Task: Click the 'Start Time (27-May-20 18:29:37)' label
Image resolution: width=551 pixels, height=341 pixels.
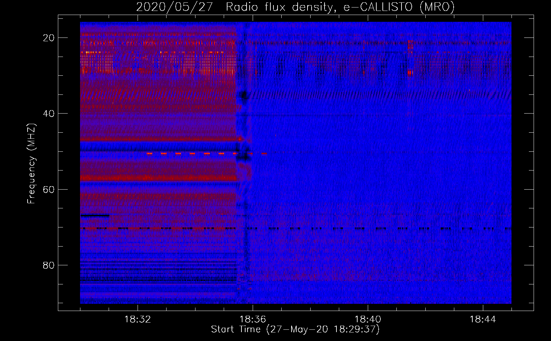Action: click(x=295, y=329)
